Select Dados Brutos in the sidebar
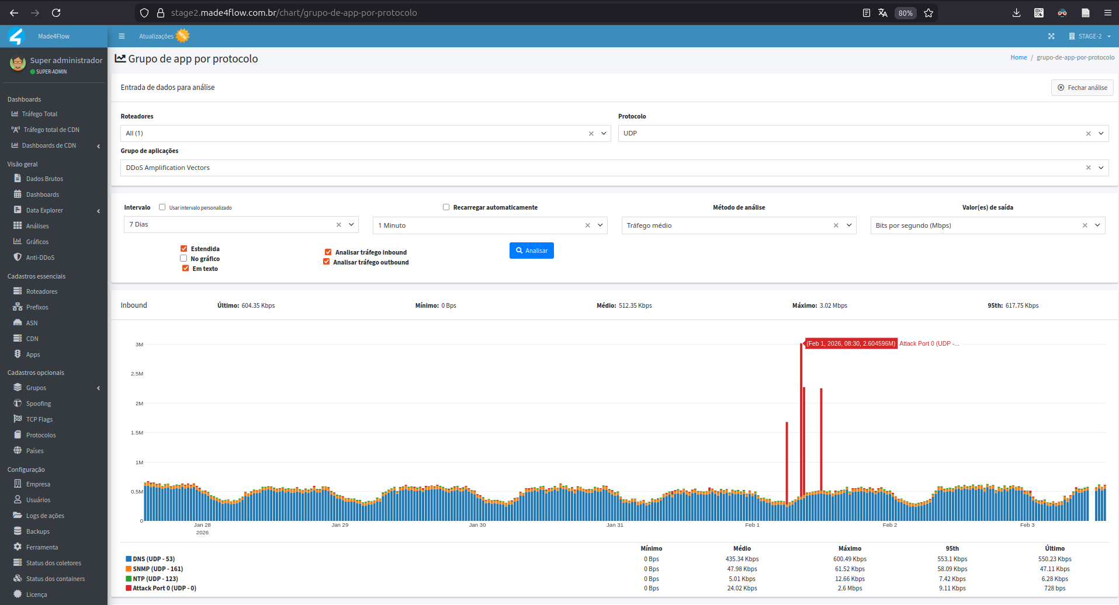 tap(44, 178)
